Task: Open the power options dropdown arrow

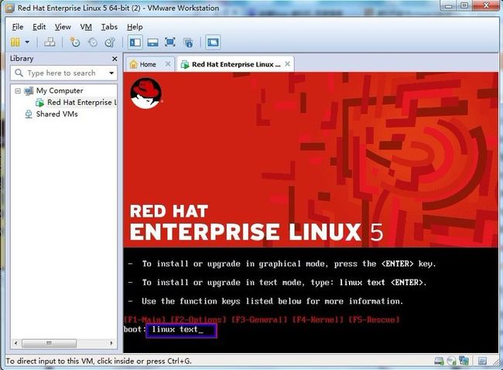Action: (27, 42)
